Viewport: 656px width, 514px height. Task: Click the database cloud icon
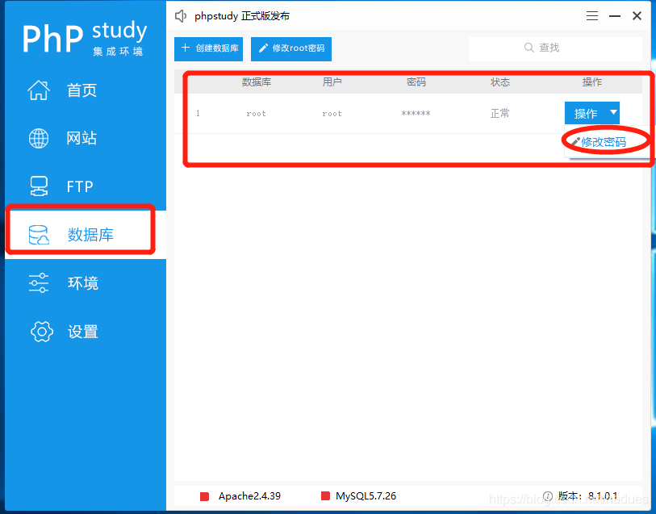click(x=39, y=235)
